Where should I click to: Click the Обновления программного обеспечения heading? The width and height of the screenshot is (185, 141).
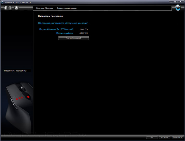click(x=58, y=23)
